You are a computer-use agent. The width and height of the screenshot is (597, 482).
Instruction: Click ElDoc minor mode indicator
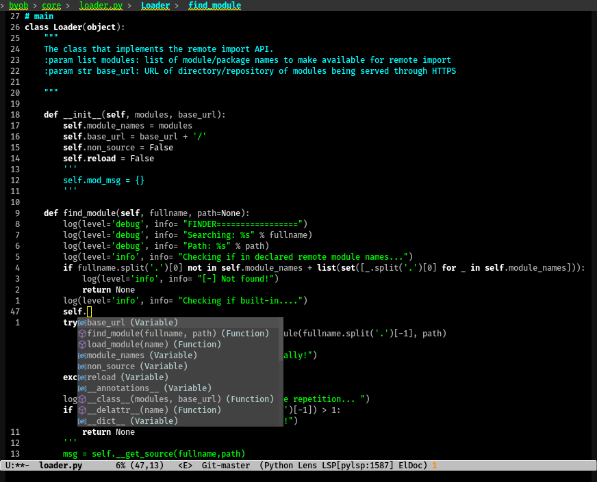pyautogui.click(x=411, y=466)
